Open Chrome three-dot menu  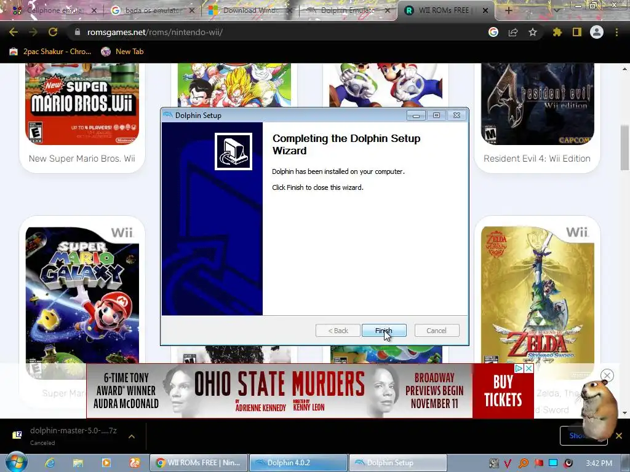[x=616, y=32]
